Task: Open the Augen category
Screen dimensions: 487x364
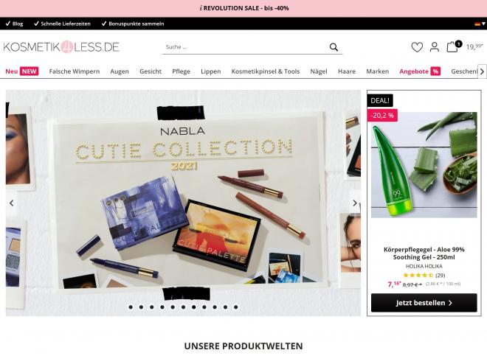Action: click(x=120, y=71)
